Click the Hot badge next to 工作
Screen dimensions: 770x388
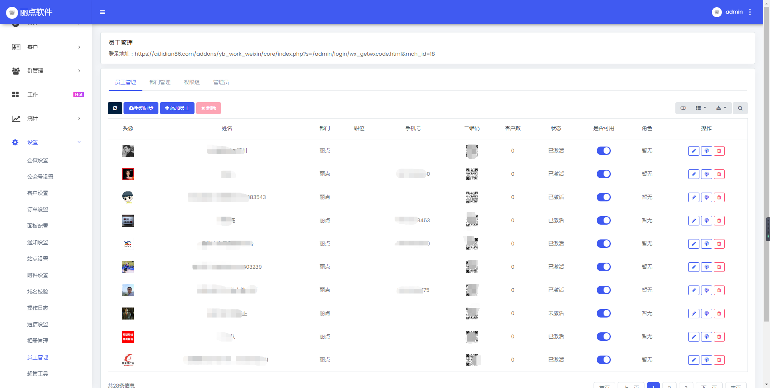[x=79, y=95]
